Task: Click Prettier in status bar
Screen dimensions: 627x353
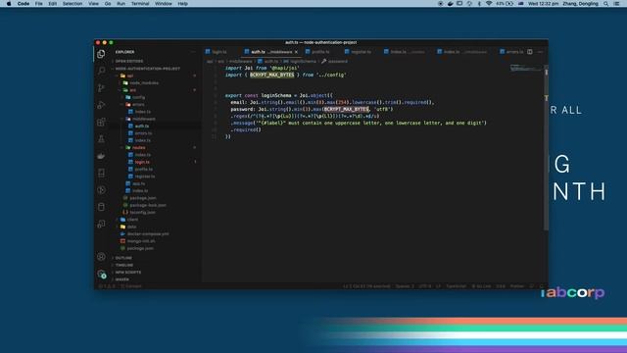Action: 516,286
